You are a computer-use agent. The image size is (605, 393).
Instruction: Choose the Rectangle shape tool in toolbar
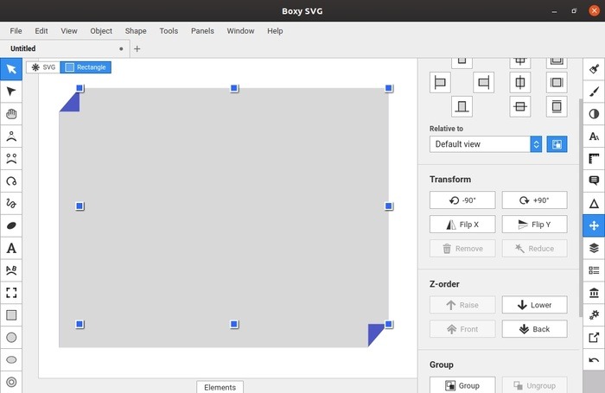(x=11, y=315)
